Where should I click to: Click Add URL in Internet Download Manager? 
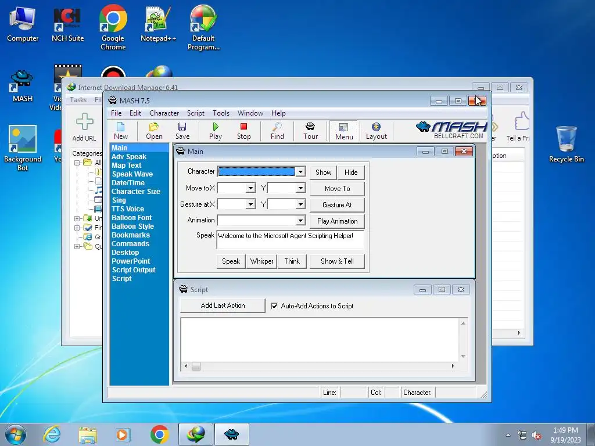point(84,127)
